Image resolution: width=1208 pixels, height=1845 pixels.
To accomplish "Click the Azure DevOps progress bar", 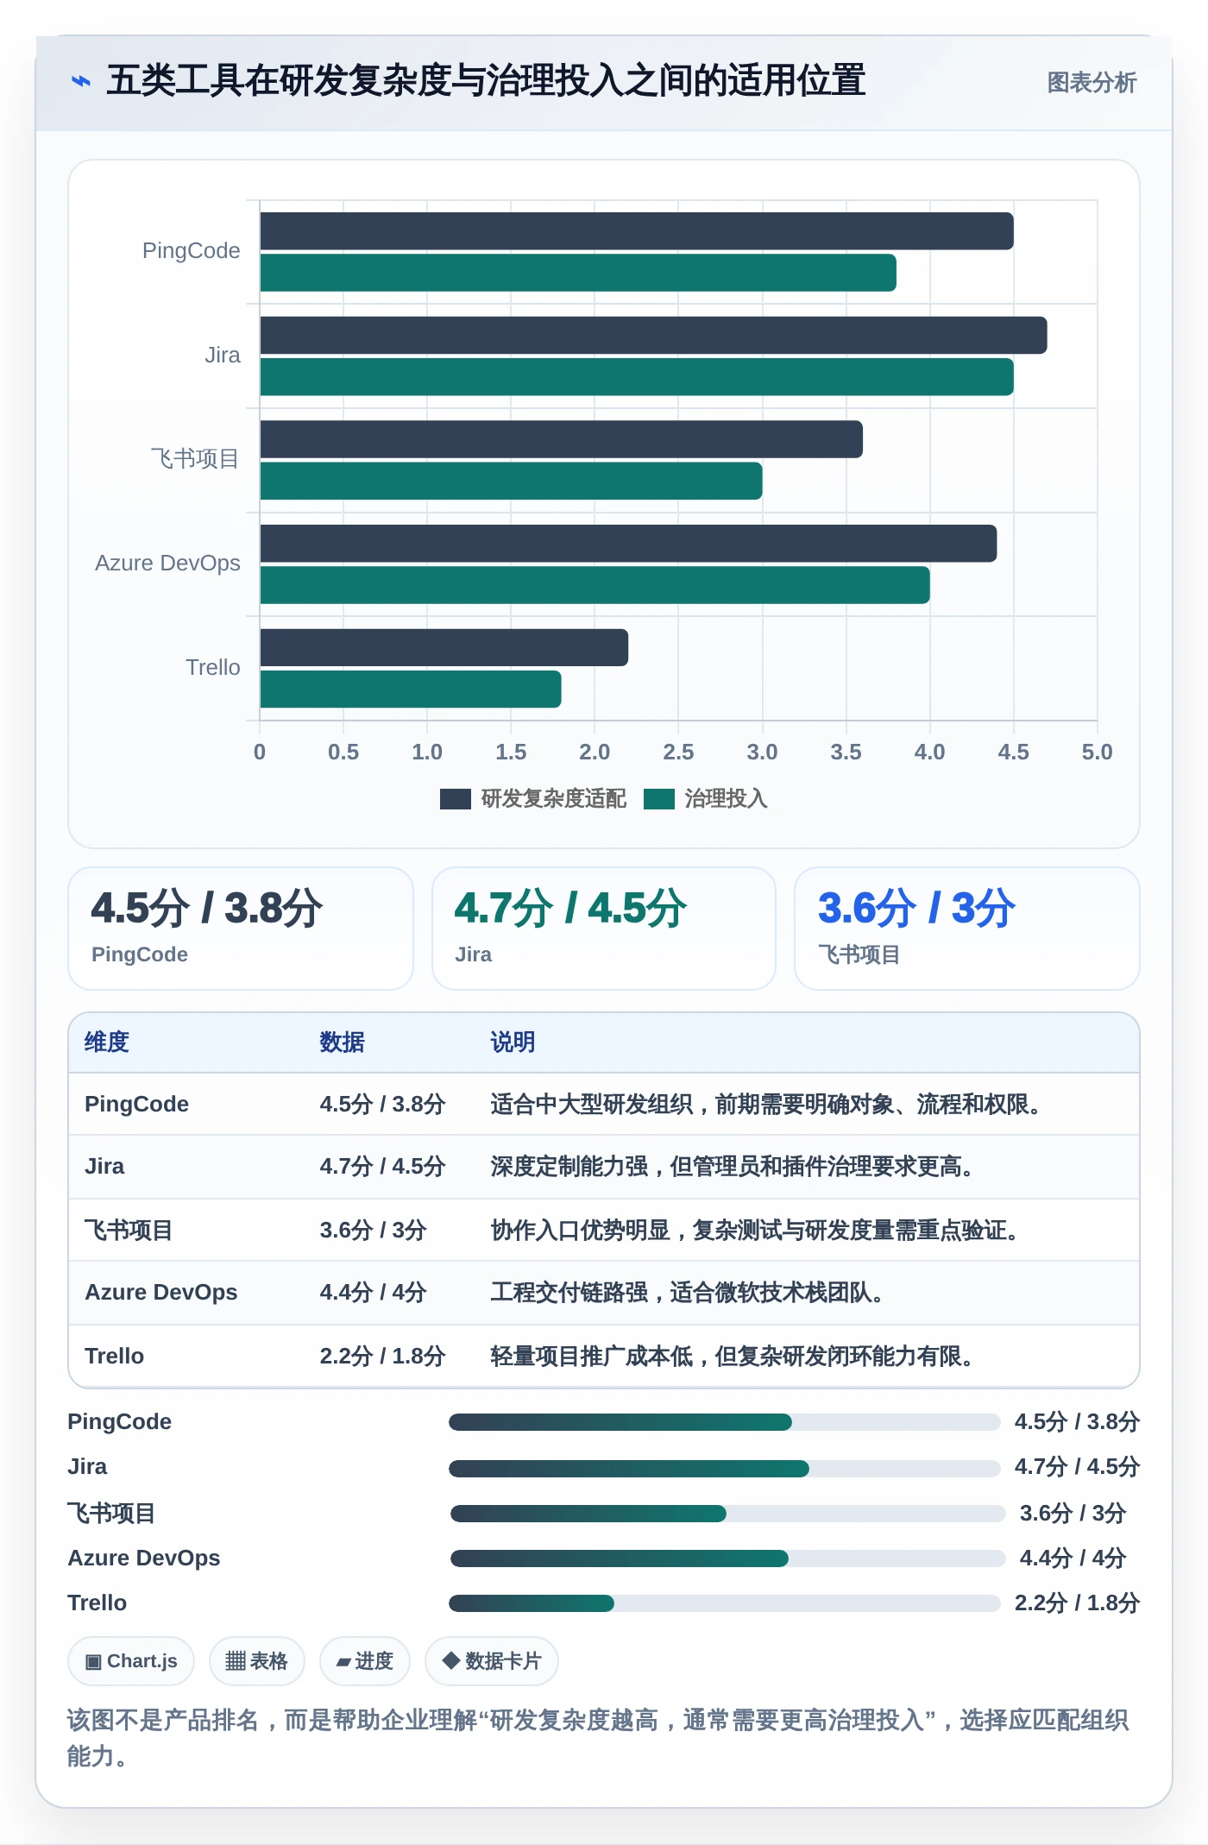I will coord(727,1558).
